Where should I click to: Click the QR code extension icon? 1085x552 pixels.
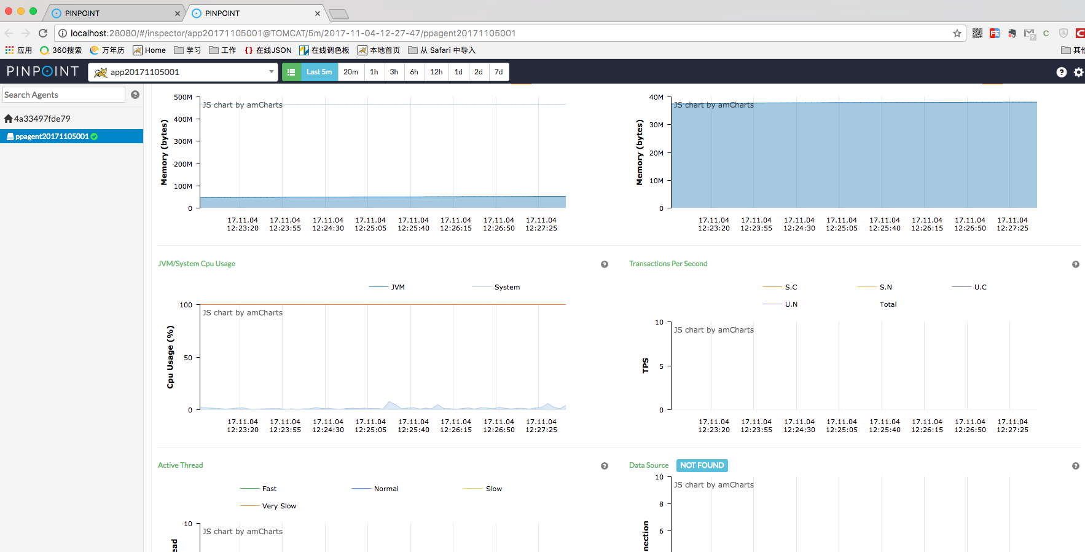[x=977, y=33]
